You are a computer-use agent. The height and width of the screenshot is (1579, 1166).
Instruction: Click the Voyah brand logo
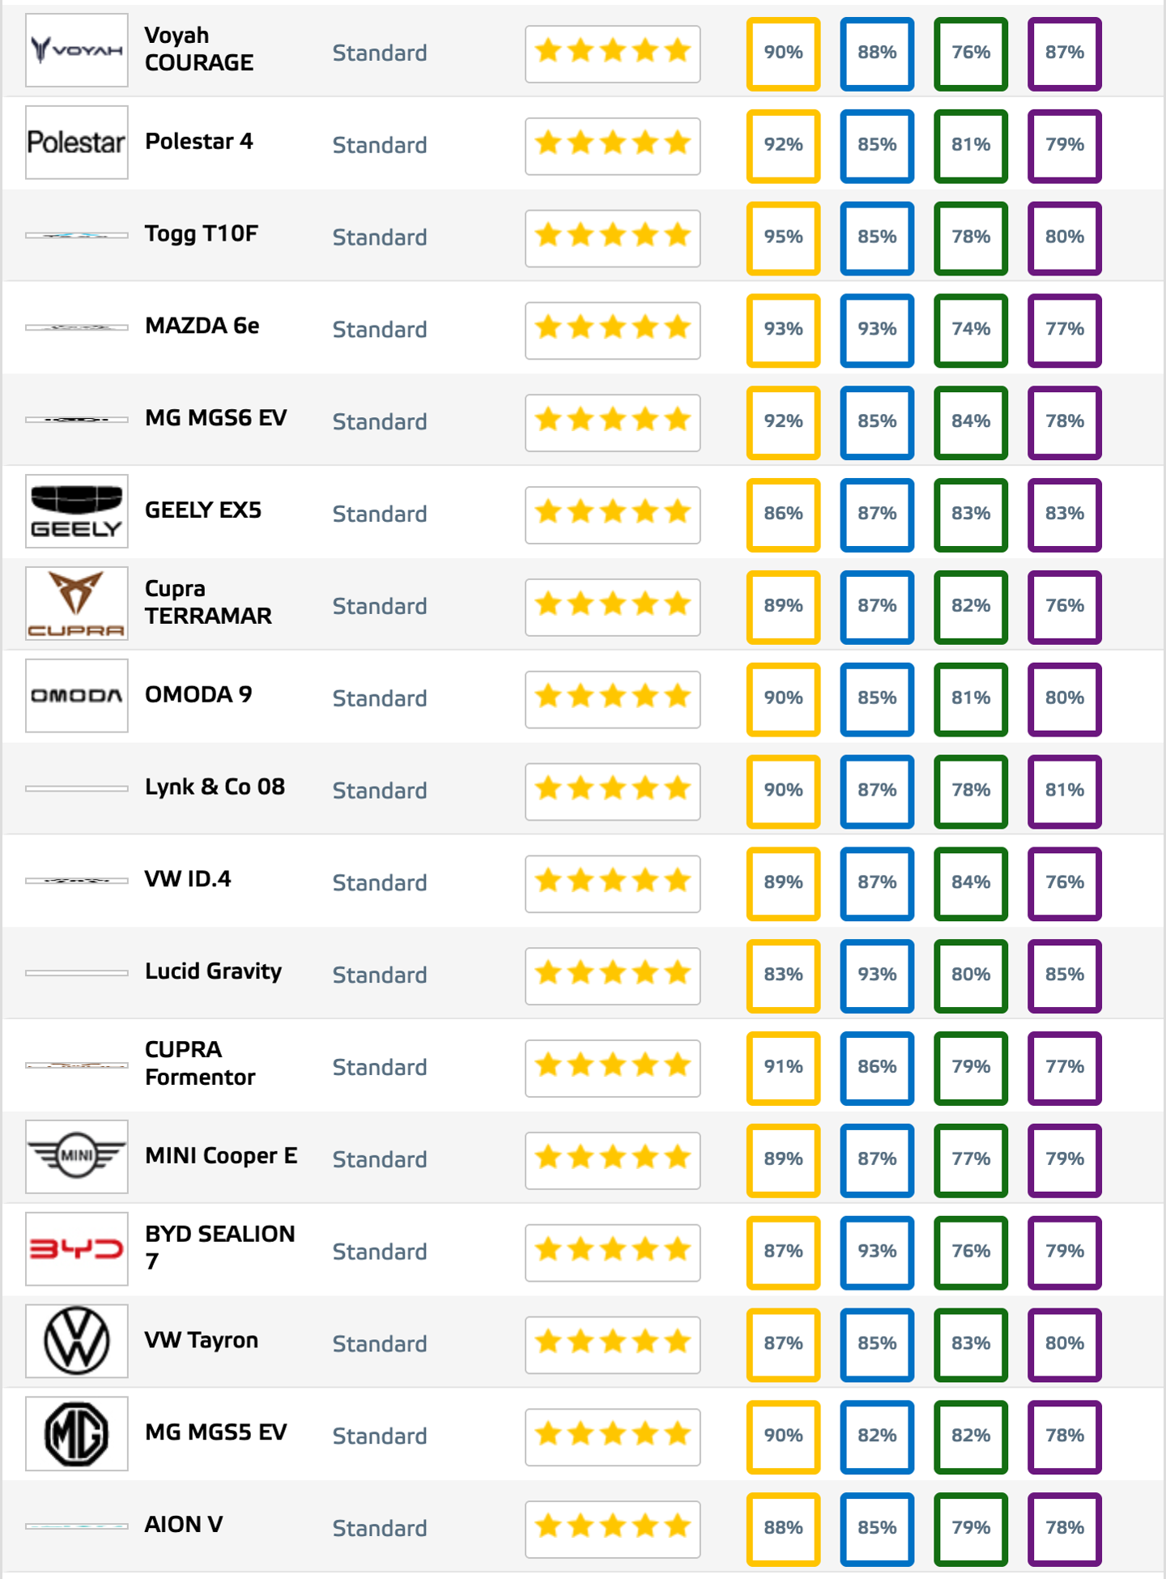[77, 50]
